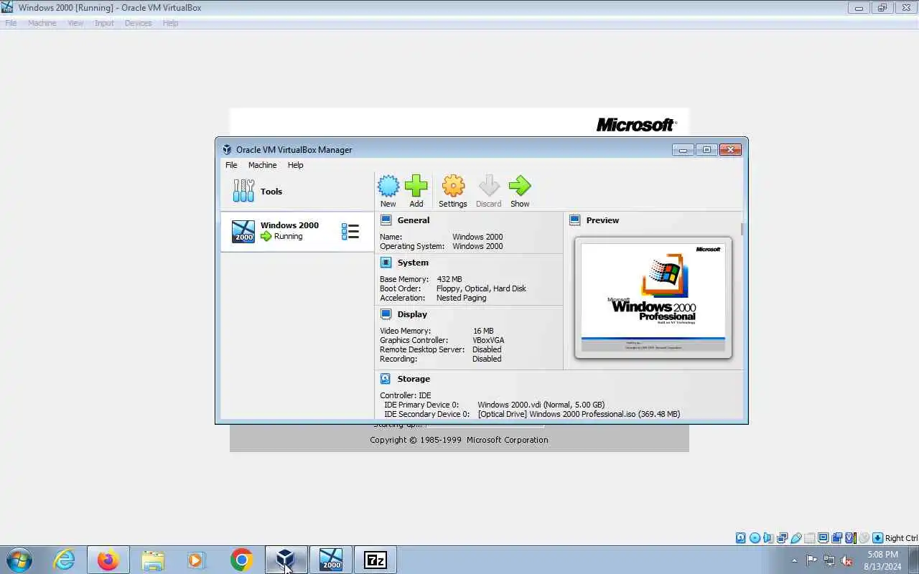Image resolution: width=919 pixels, height=574 pixels.
Task: Click the virtual display status icon
Action: pos(824,537)
